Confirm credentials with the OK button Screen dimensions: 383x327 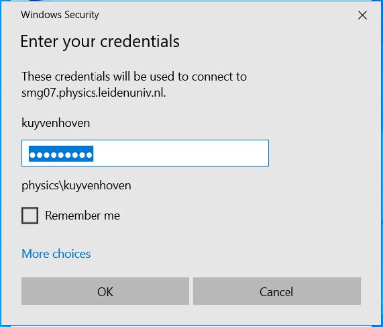[x=105, y=291]
